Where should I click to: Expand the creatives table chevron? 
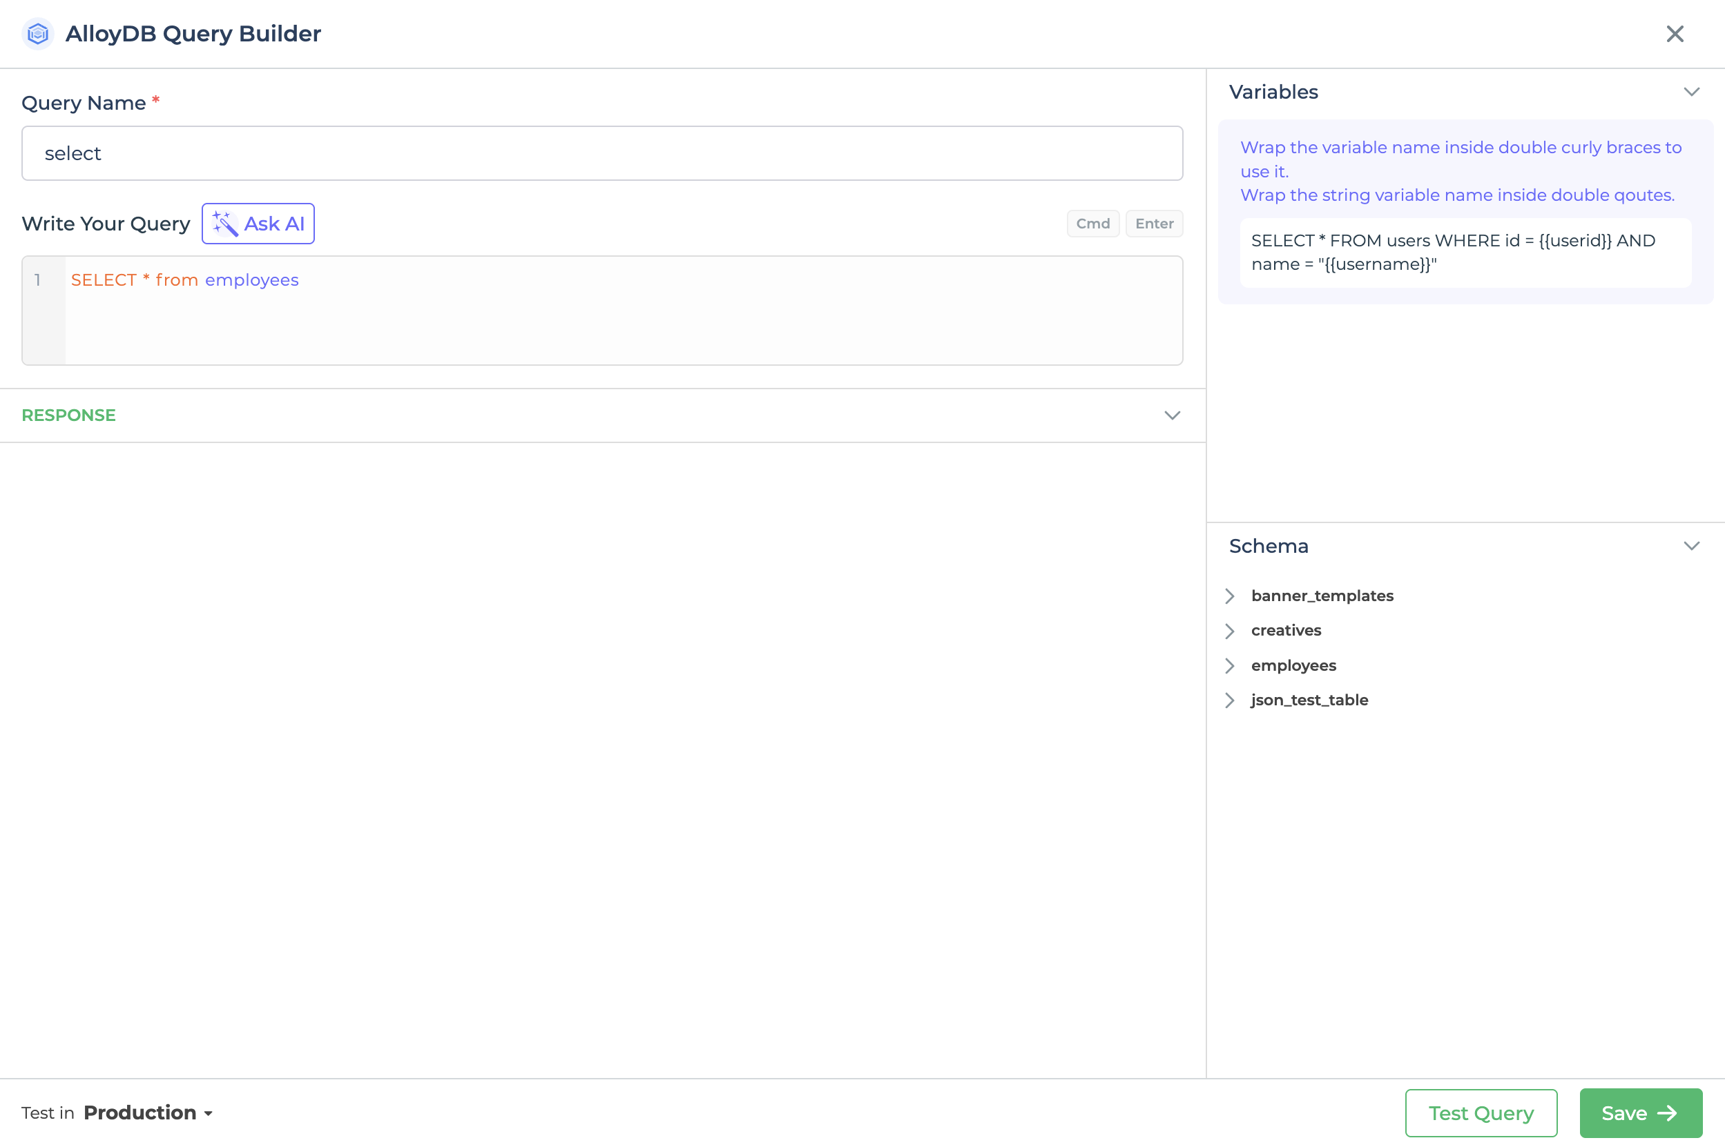pos(1230,631)
